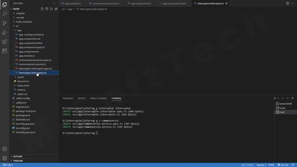Open the Run and Debug view
297x167 pixels.
pos(5,32)
